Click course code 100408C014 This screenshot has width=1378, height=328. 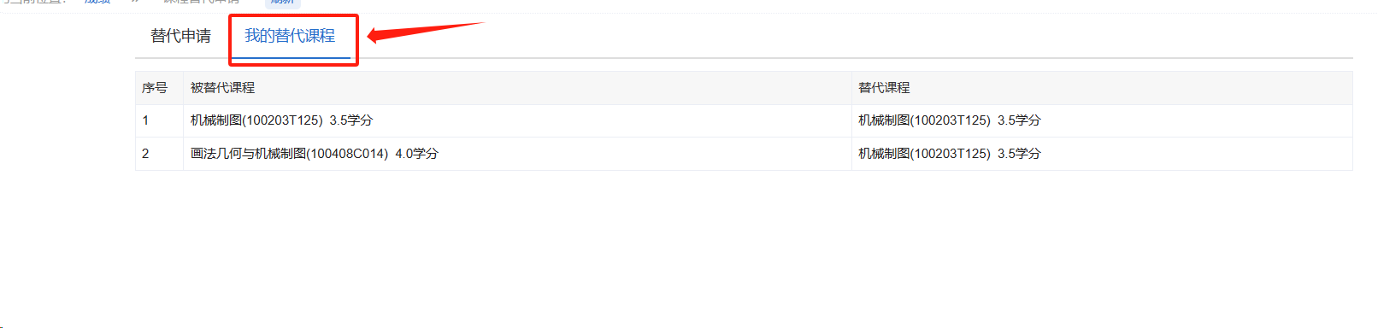click(x=347, y=154)
